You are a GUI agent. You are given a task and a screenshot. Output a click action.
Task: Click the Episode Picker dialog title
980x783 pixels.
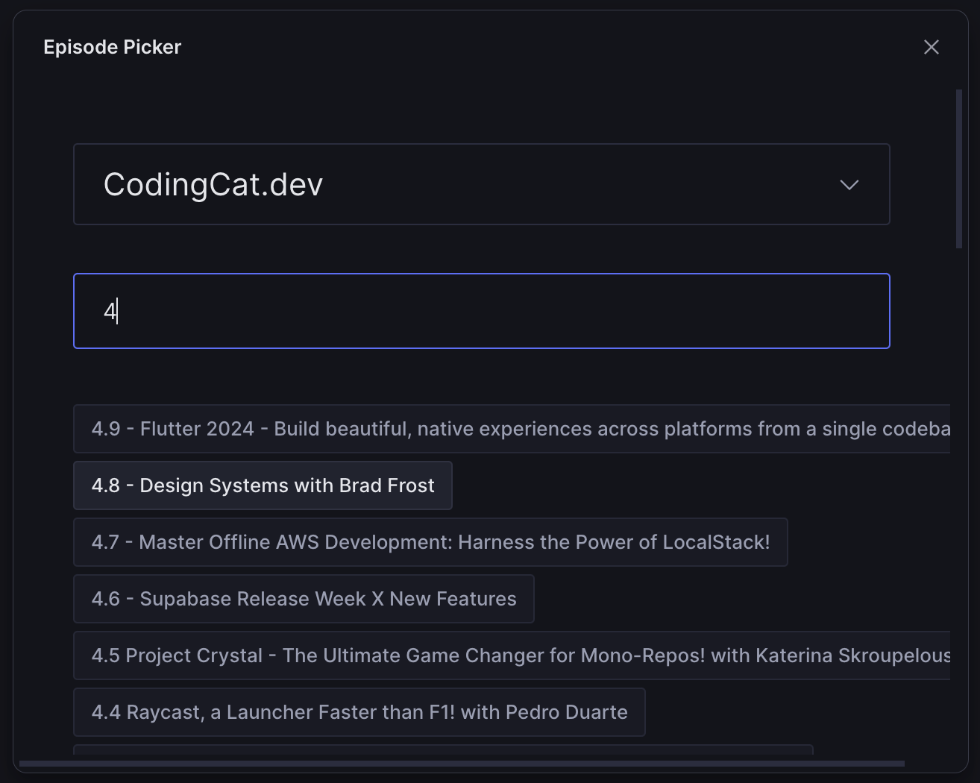(113, 47)
